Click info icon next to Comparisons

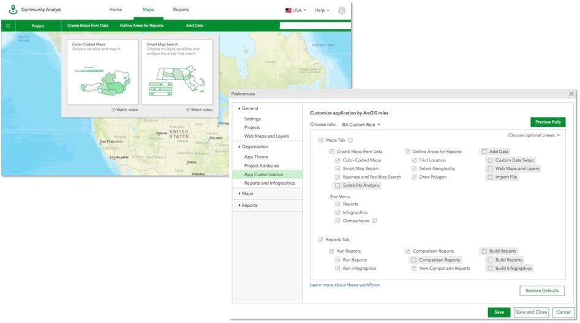(374, 221)
